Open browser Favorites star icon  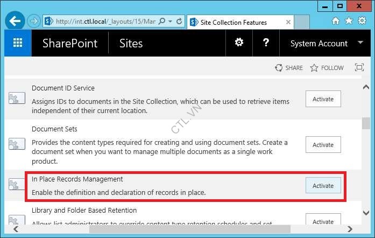click(349, 22)
